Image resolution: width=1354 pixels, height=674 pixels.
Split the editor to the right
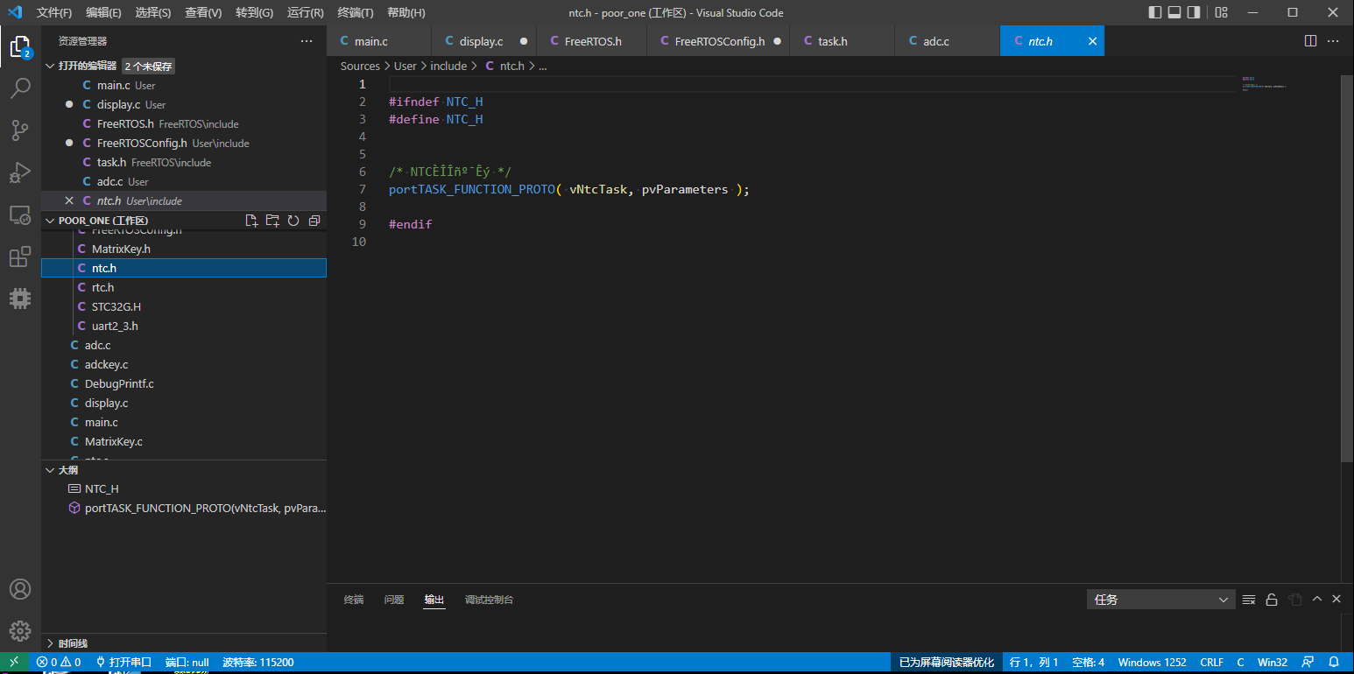[x=1310, y=41]
